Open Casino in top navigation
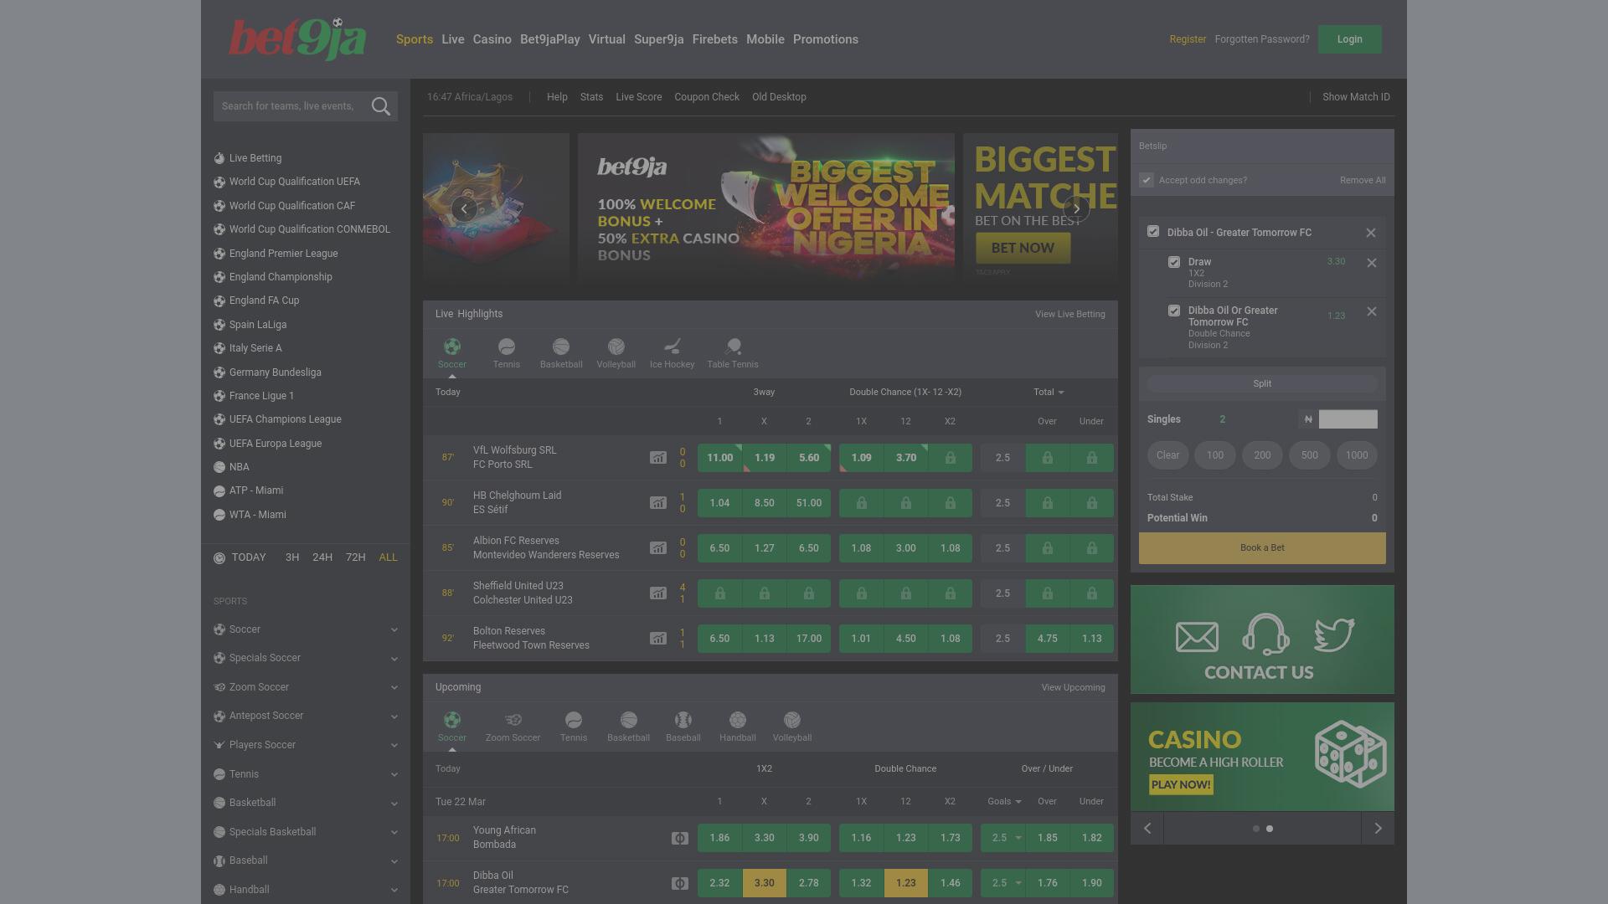1608x904 pixels. [x=492, y=39]
